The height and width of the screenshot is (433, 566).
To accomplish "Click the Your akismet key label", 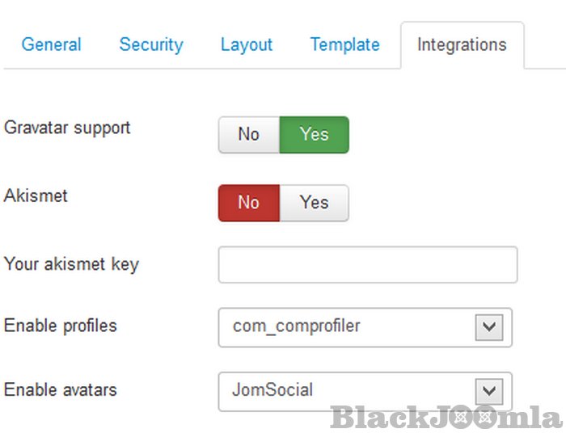I will pos(71,264).
